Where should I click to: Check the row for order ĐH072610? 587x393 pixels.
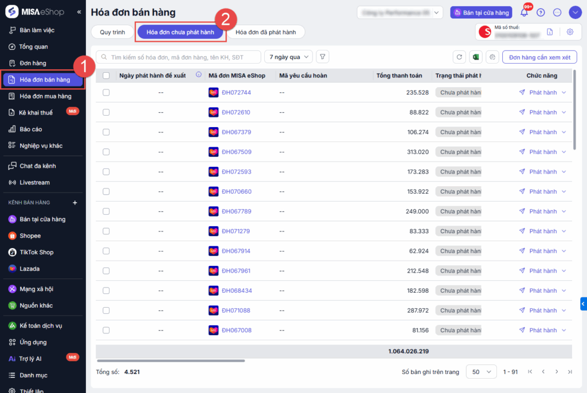tap(106, 112)
